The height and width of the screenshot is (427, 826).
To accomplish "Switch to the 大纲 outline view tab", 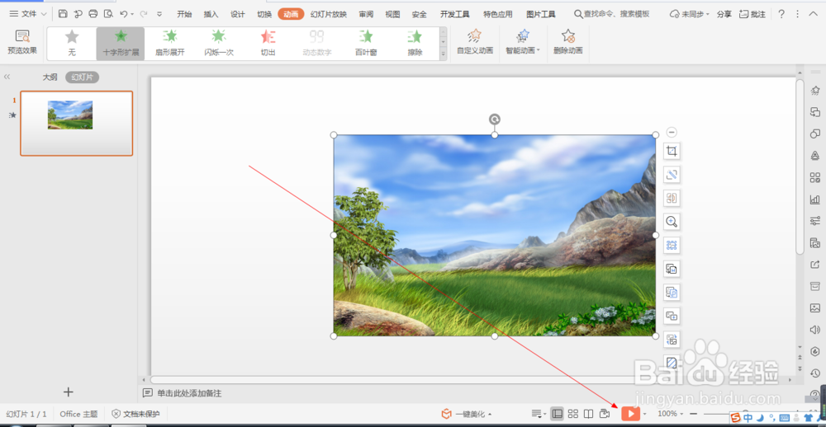I will pyautogui.click(x=50, y=77).
